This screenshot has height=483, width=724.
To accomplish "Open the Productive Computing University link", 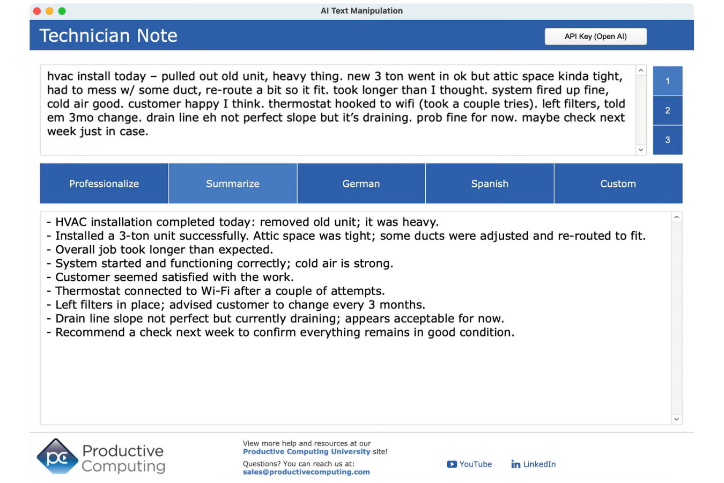I will tap(306, 452).
